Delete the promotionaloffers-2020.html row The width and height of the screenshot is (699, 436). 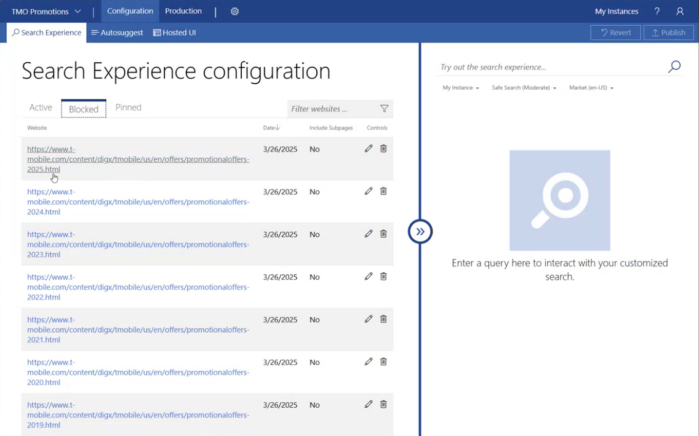tap(383, 362)
